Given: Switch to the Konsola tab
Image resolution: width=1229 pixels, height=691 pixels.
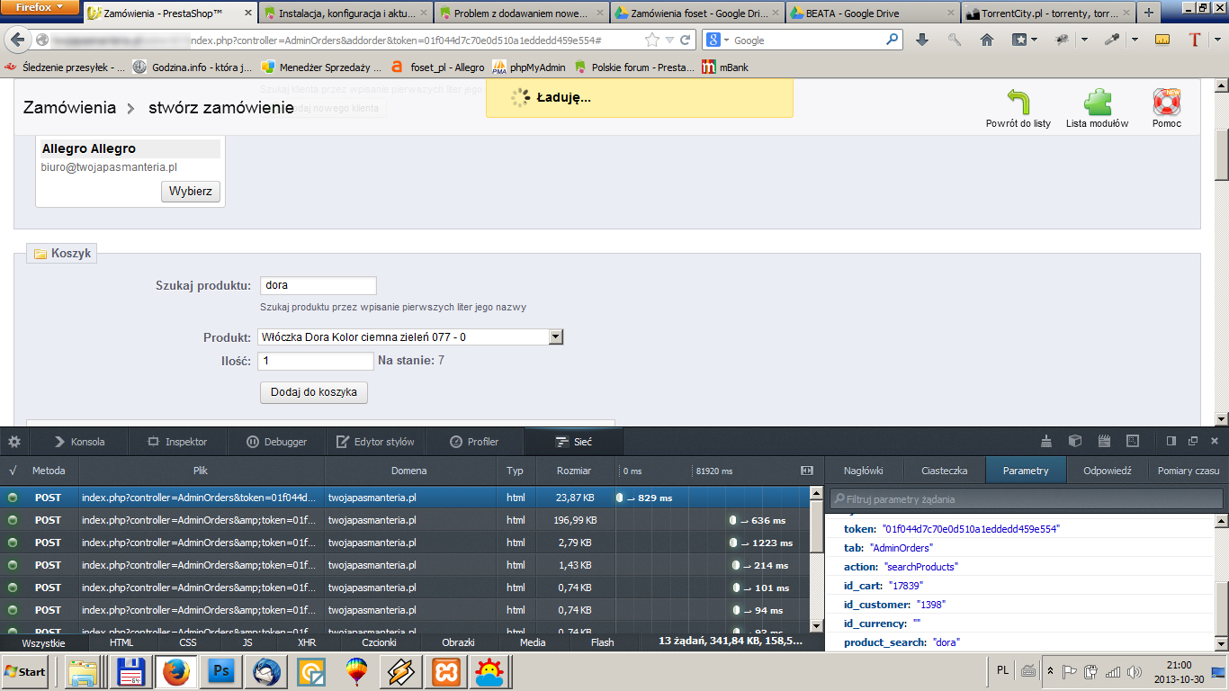Looking at the screenshot, I should 79,442.
